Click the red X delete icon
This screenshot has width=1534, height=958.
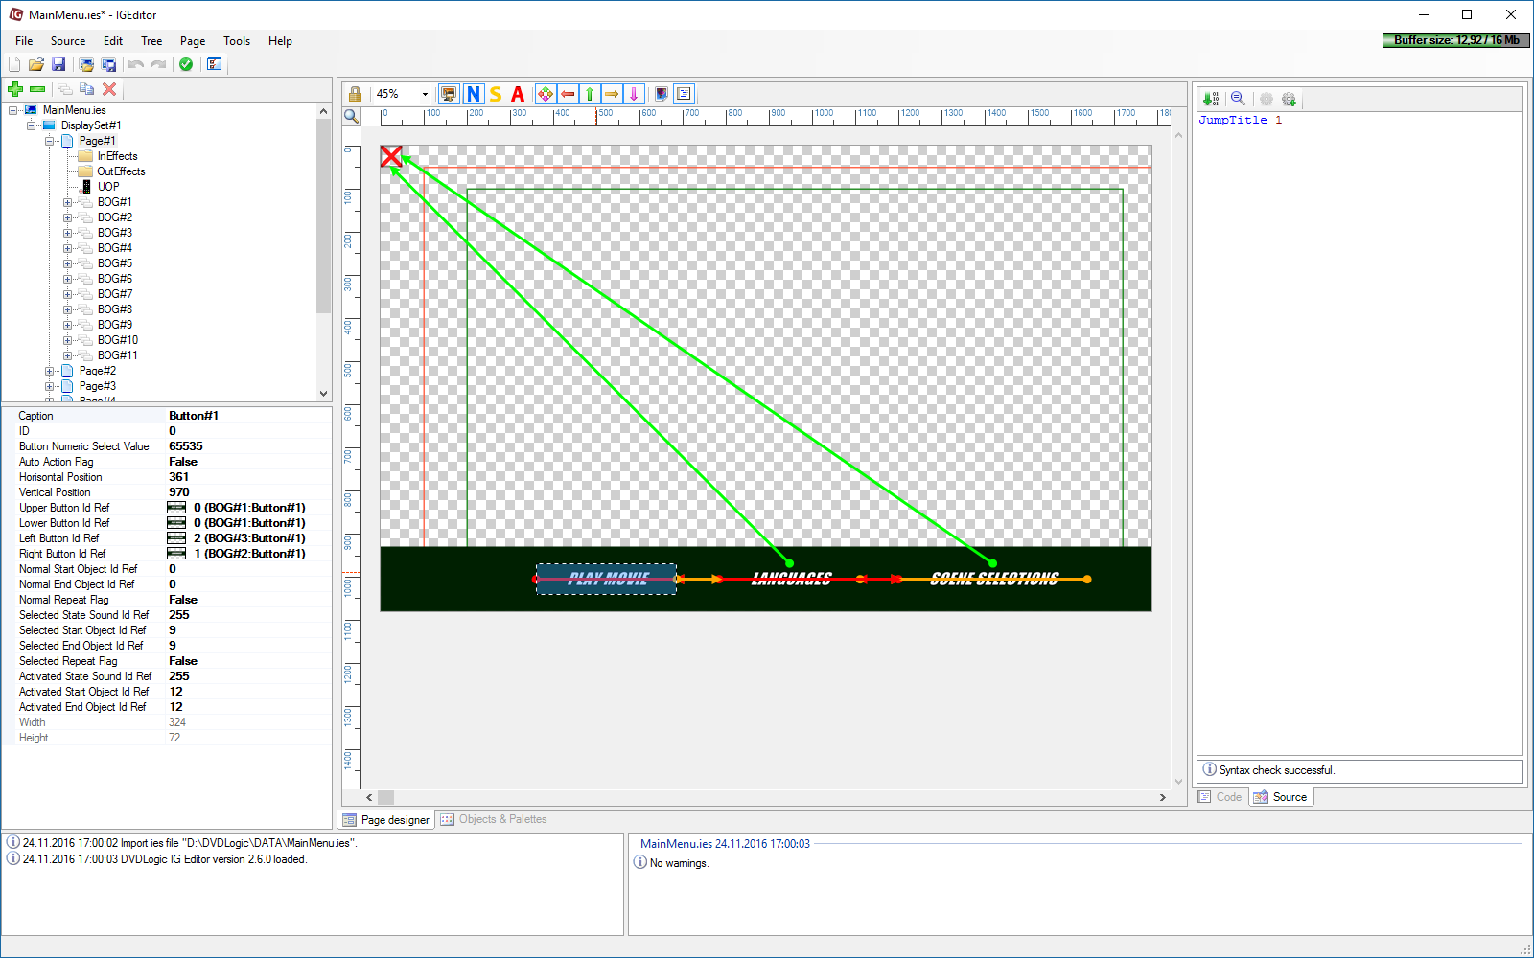point(109,89)
